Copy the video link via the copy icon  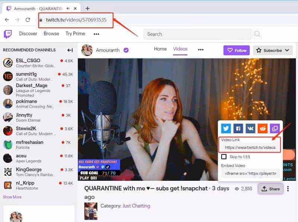click(x=275, y=128)
